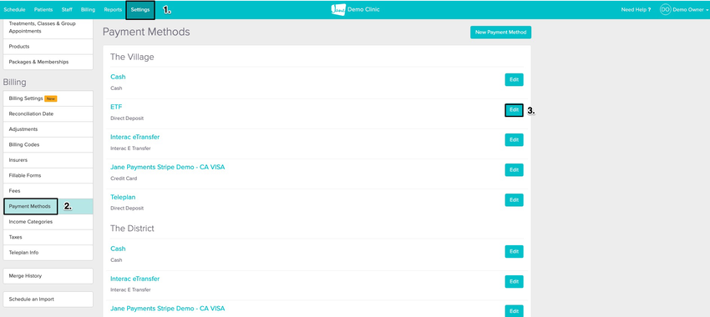Open the Cash link under The District
Screen dimensions: 710x317
[x=118, y=249]
